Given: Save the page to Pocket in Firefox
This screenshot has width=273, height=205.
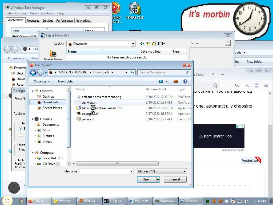Looking at the screenshot, I should tap(237, 85).
